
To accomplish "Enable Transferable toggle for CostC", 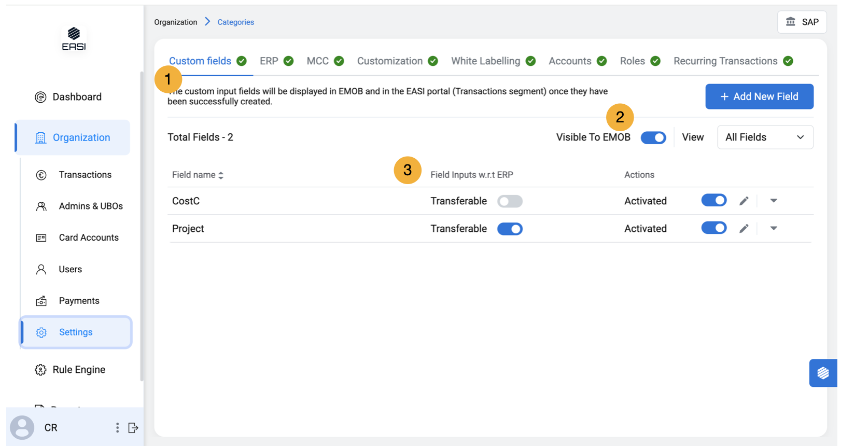I will 510,201.
